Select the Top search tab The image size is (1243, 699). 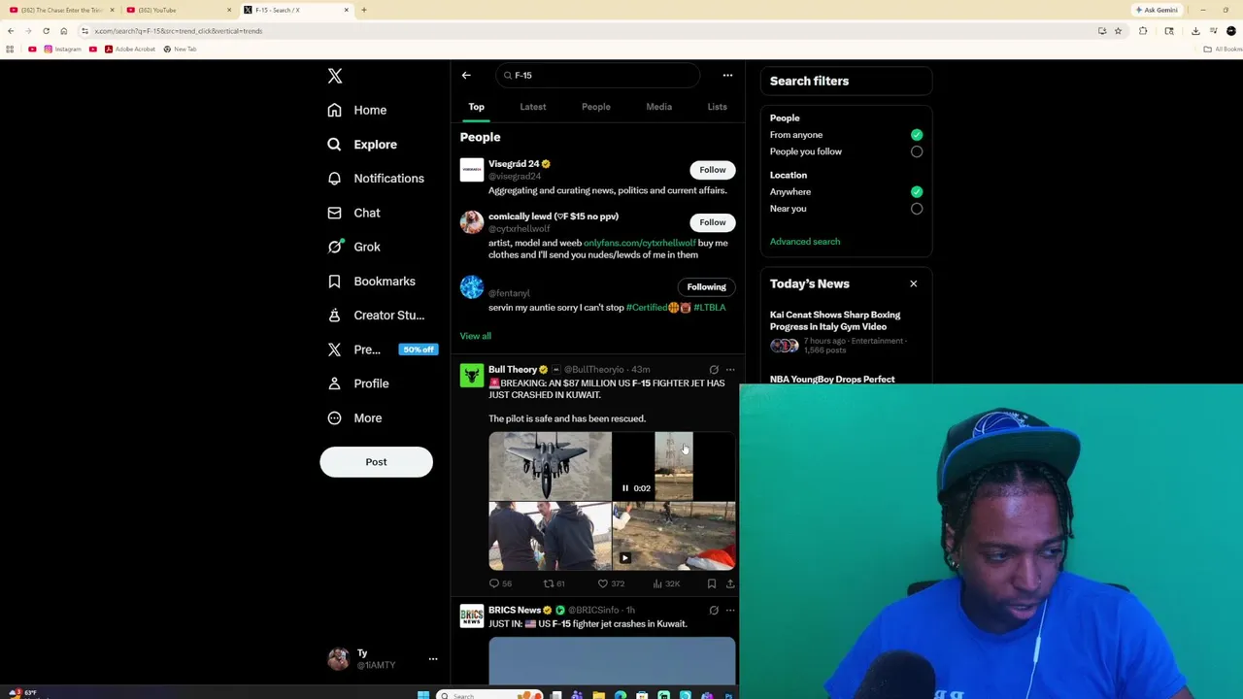coord(476,107)
